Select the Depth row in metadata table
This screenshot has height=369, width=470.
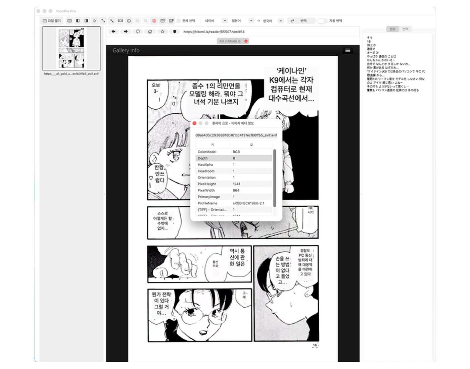[x=234, y=158]
